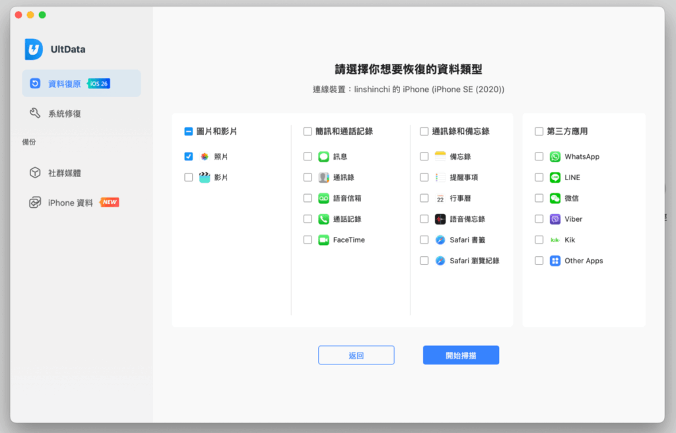Image resolution: width=676 pixels, height=433 pixels.
Task: Click the 照片 Photos flower icon
Action: pyautogui.click(x=205, y=157)
